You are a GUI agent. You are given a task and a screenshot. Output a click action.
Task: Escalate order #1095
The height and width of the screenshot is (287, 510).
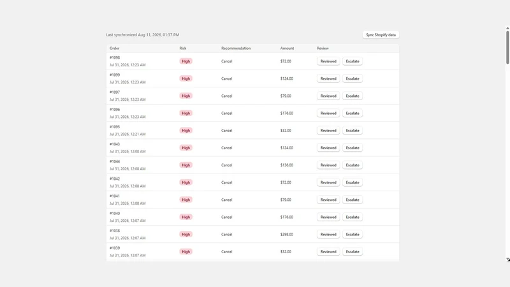tap(353, 131)
